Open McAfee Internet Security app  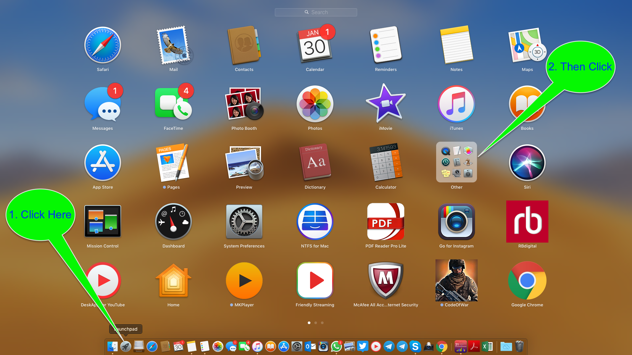[385, 280]
